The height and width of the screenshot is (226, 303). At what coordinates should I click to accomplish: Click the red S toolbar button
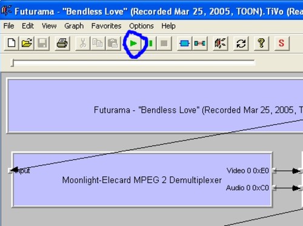pyautogui.click(x=282, y=43)
